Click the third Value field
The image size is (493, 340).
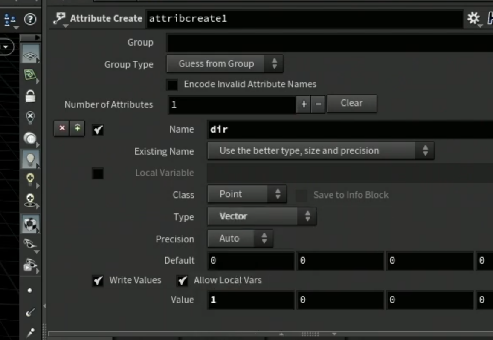pos(430,300)
